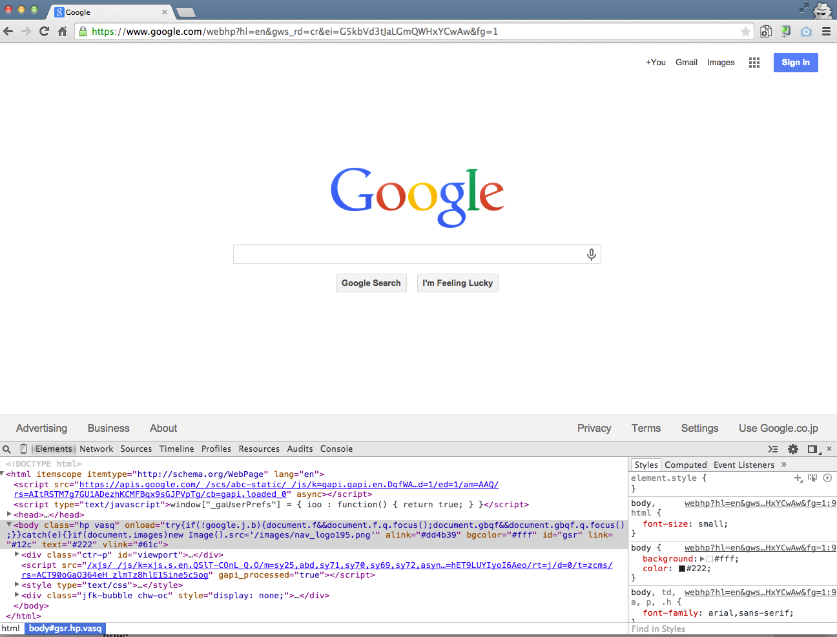Open the Images link
Screen dimensions: 837x637
[721, 63]
